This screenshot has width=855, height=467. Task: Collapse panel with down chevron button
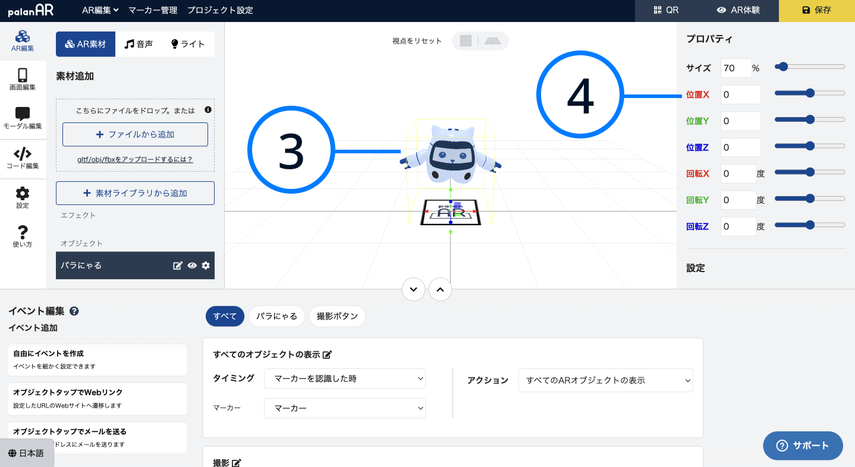coord(413,289)
